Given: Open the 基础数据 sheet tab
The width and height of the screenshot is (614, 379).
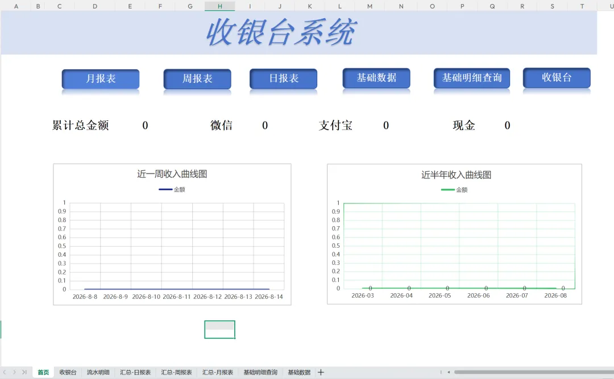Looking at the screenshot, I should tap(299, 372).
